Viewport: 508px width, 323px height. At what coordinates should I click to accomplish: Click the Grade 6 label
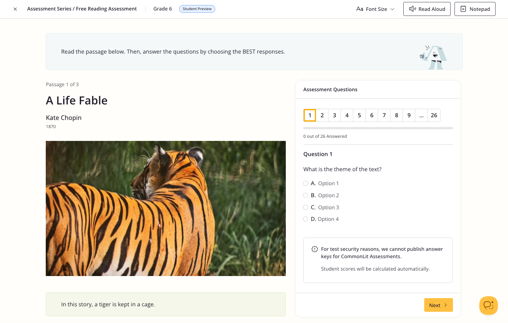point(162,9)
